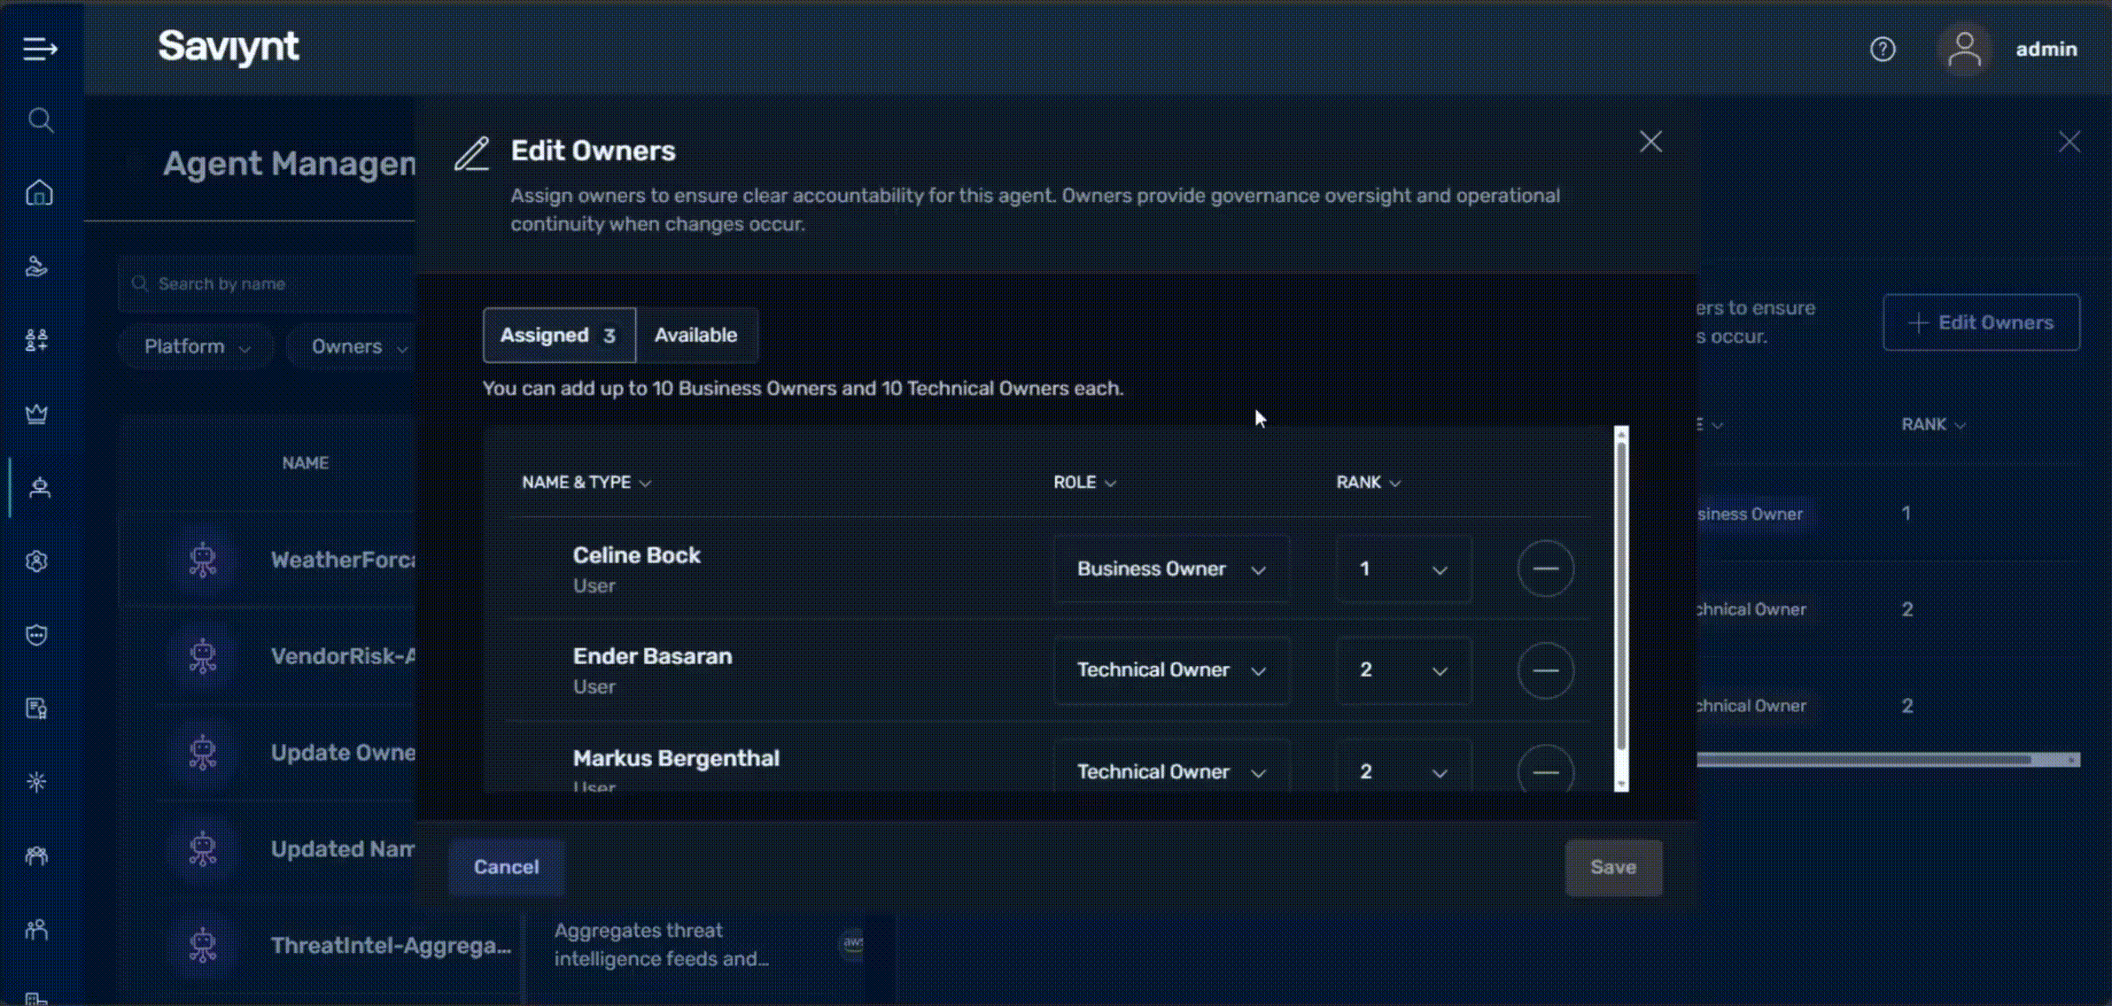Open Markus Bergenthal's Technical Owner dropdown

pos(1170,771)
